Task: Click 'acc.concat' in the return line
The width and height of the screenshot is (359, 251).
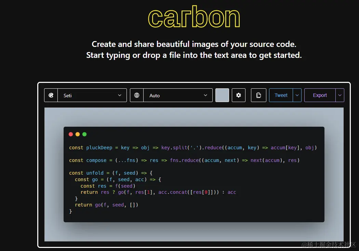Action: (x=173, y=192)
